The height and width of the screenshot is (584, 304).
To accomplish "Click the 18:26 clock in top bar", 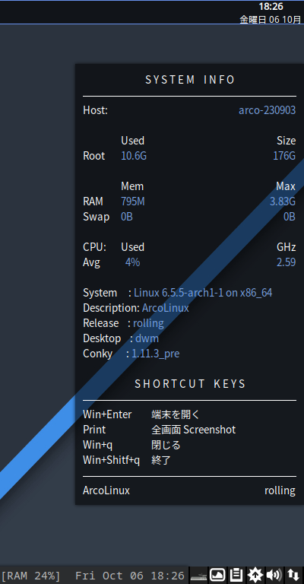I will point(271,6).
